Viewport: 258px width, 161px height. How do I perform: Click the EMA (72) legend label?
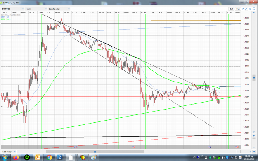click(x=5, y=17)
